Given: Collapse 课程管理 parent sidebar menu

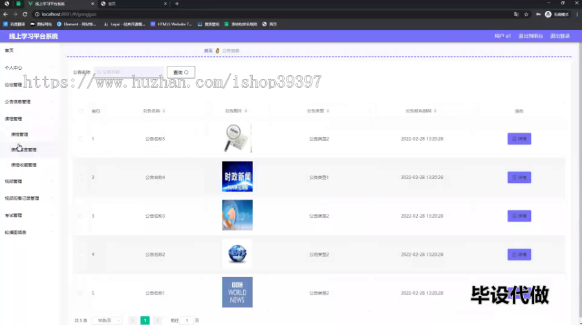Looking at the screenshot, I should click(x=29, y=119).
